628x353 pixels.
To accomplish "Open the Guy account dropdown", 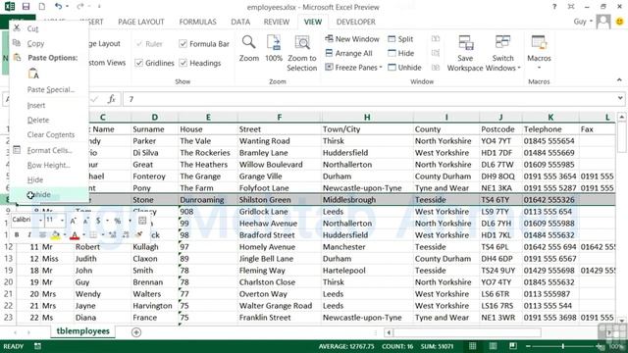I will (x=583, y=22).
